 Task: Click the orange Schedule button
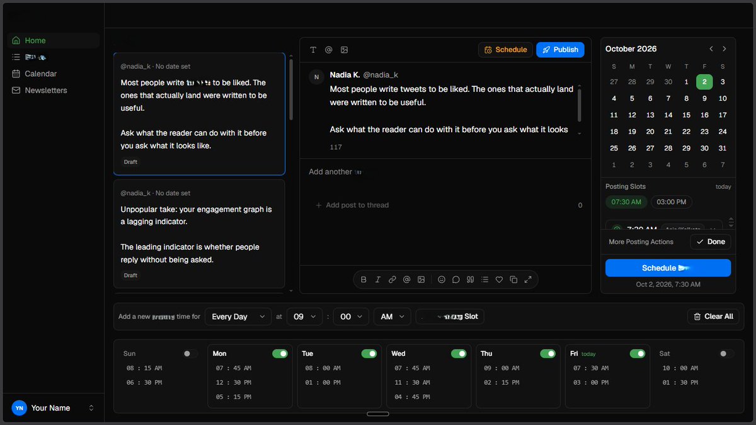tap(505, 50)
